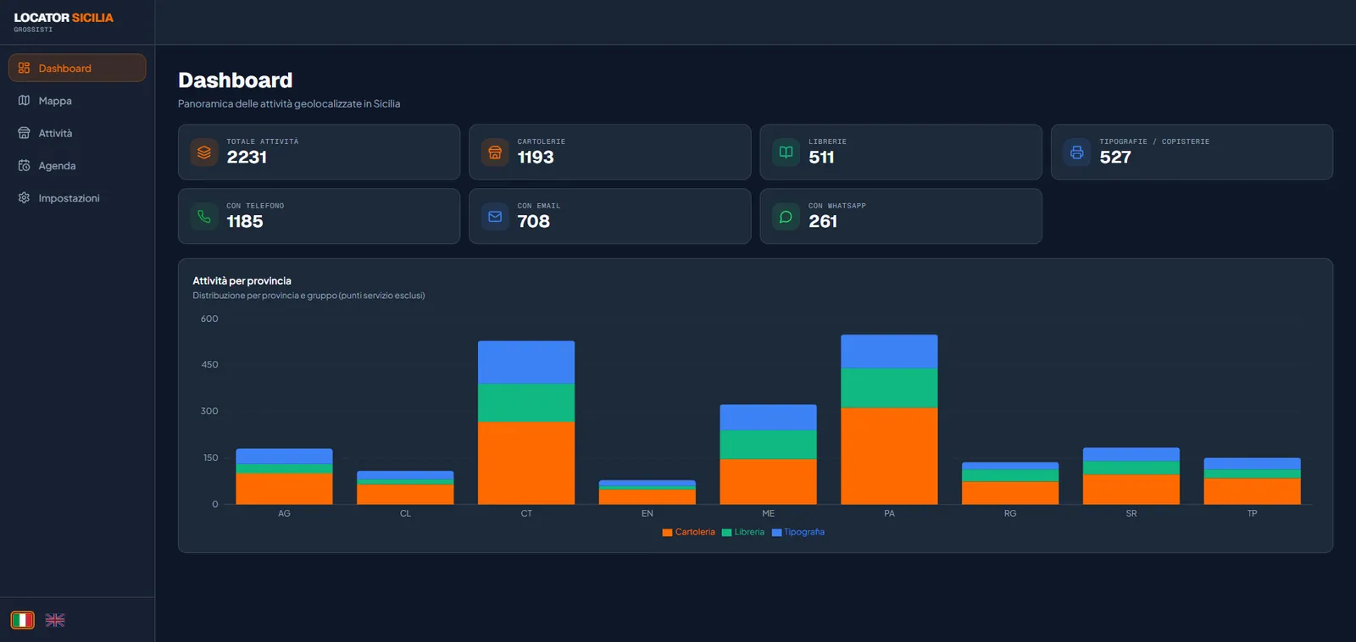Click the AG axis label
1356x642 pixels.
click(x=284, y=513)
